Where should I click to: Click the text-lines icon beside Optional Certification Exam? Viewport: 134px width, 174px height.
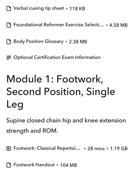9,57
